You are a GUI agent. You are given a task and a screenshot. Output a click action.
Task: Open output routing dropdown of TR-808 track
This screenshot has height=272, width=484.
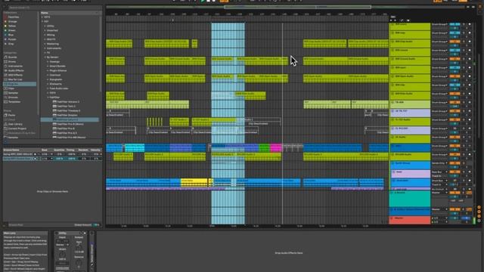(x=440, y=103)
